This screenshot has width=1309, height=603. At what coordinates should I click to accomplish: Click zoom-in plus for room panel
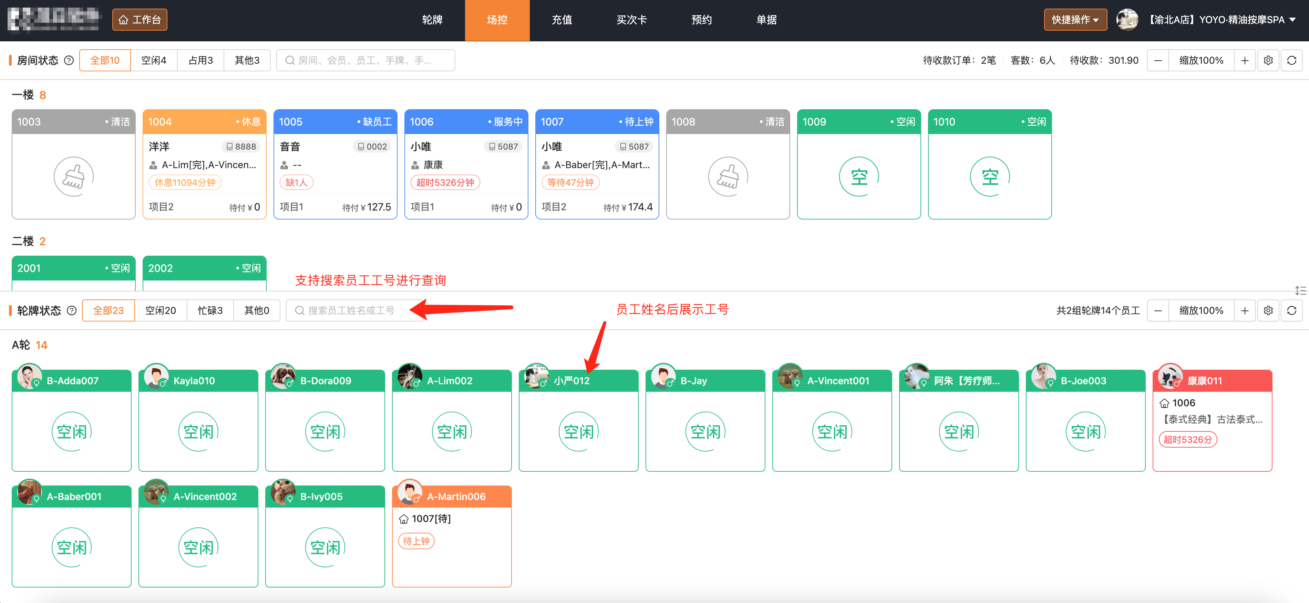(x=1245, y=61)
